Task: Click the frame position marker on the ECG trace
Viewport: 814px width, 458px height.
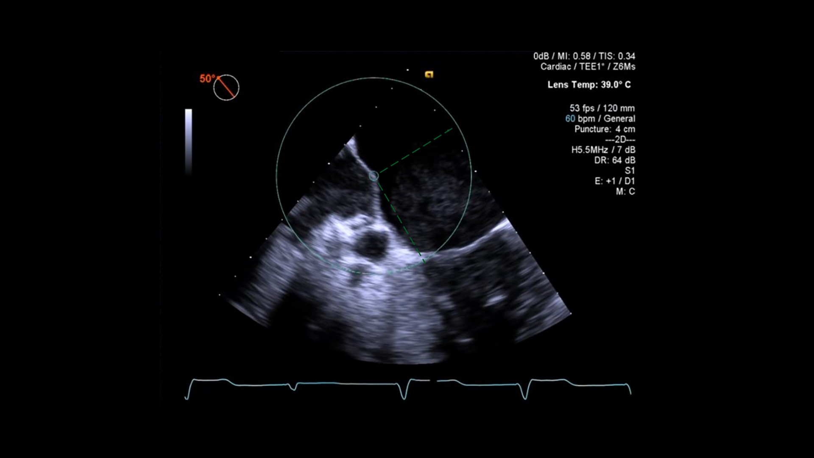Action: 434,381
